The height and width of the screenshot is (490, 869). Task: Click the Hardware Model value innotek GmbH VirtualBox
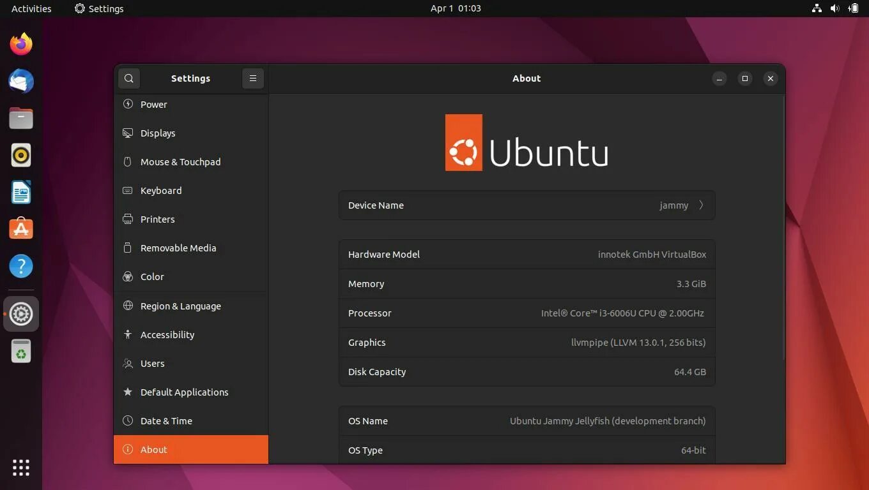652,254
